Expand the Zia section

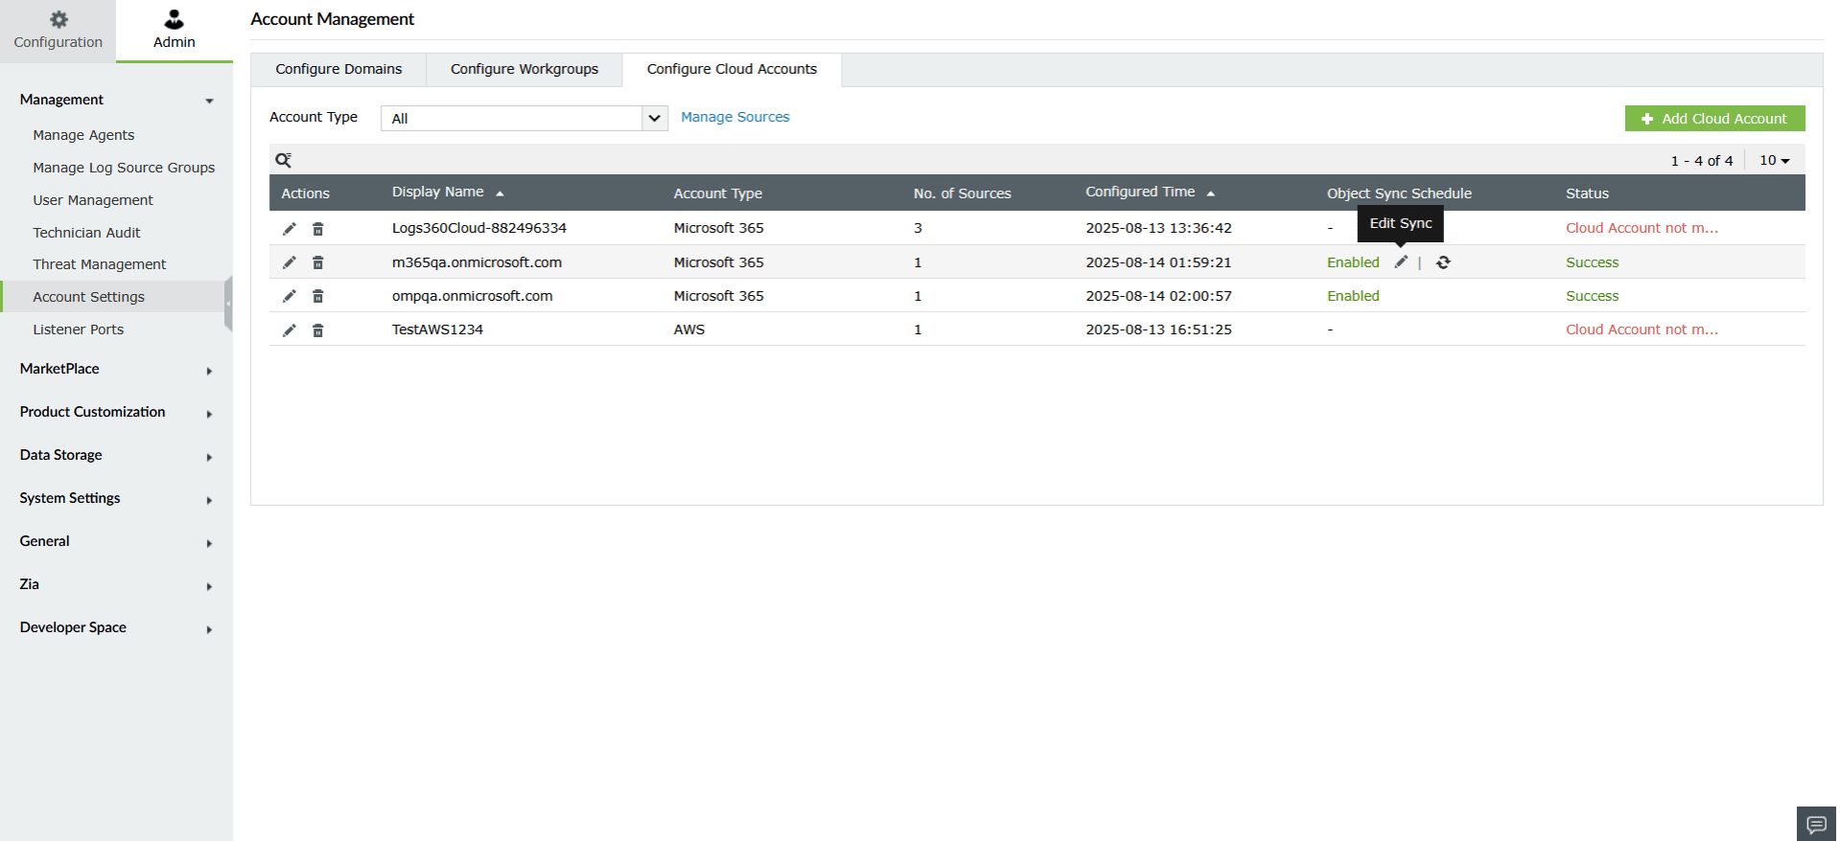tap(116, 584)
